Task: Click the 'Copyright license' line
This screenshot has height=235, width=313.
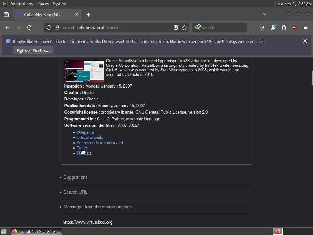Action: pos(136,112)
